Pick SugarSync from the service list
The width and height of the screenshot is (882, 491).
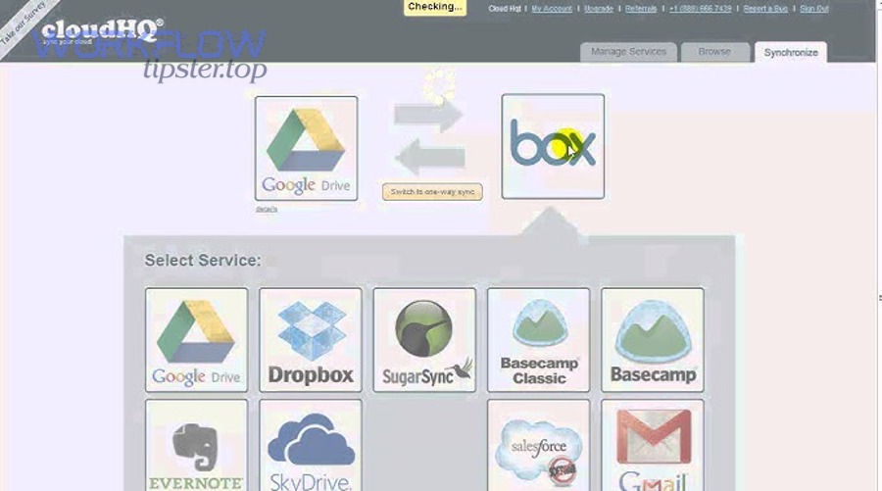coord(424,339)
